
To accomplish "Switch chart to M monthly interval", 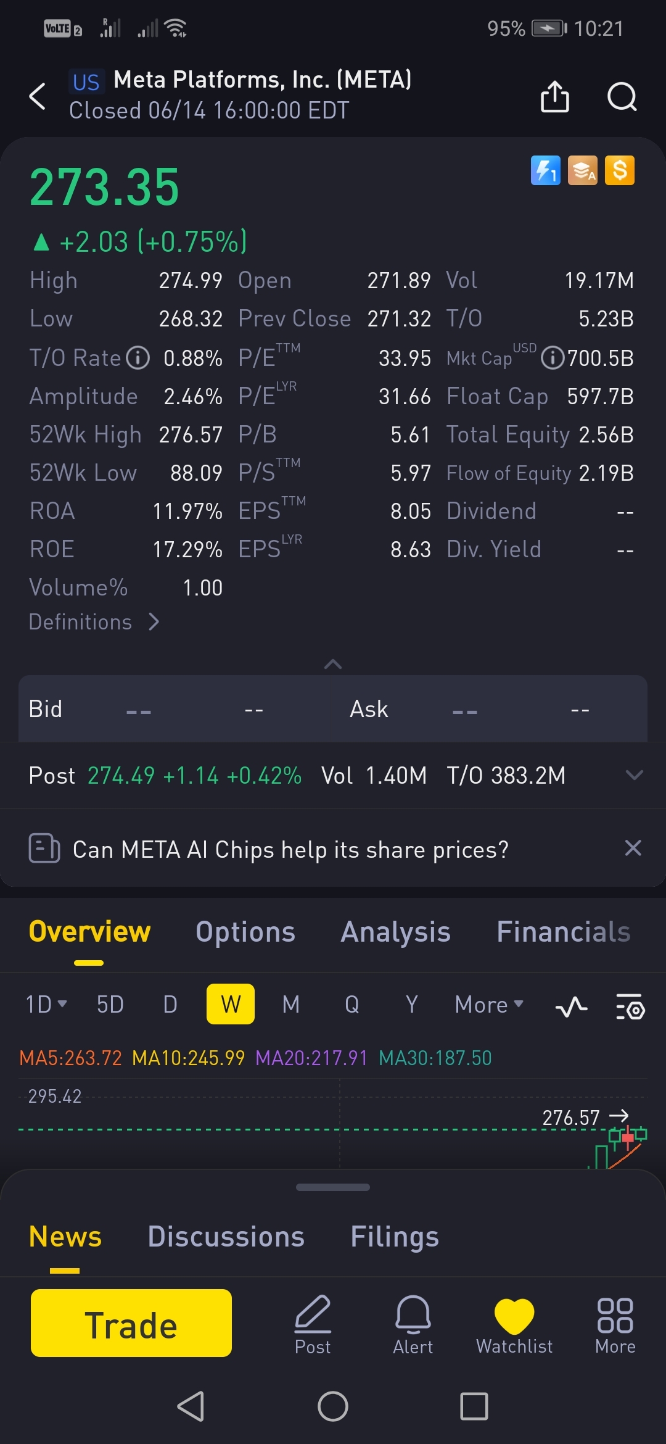I will coord(291,1004).
